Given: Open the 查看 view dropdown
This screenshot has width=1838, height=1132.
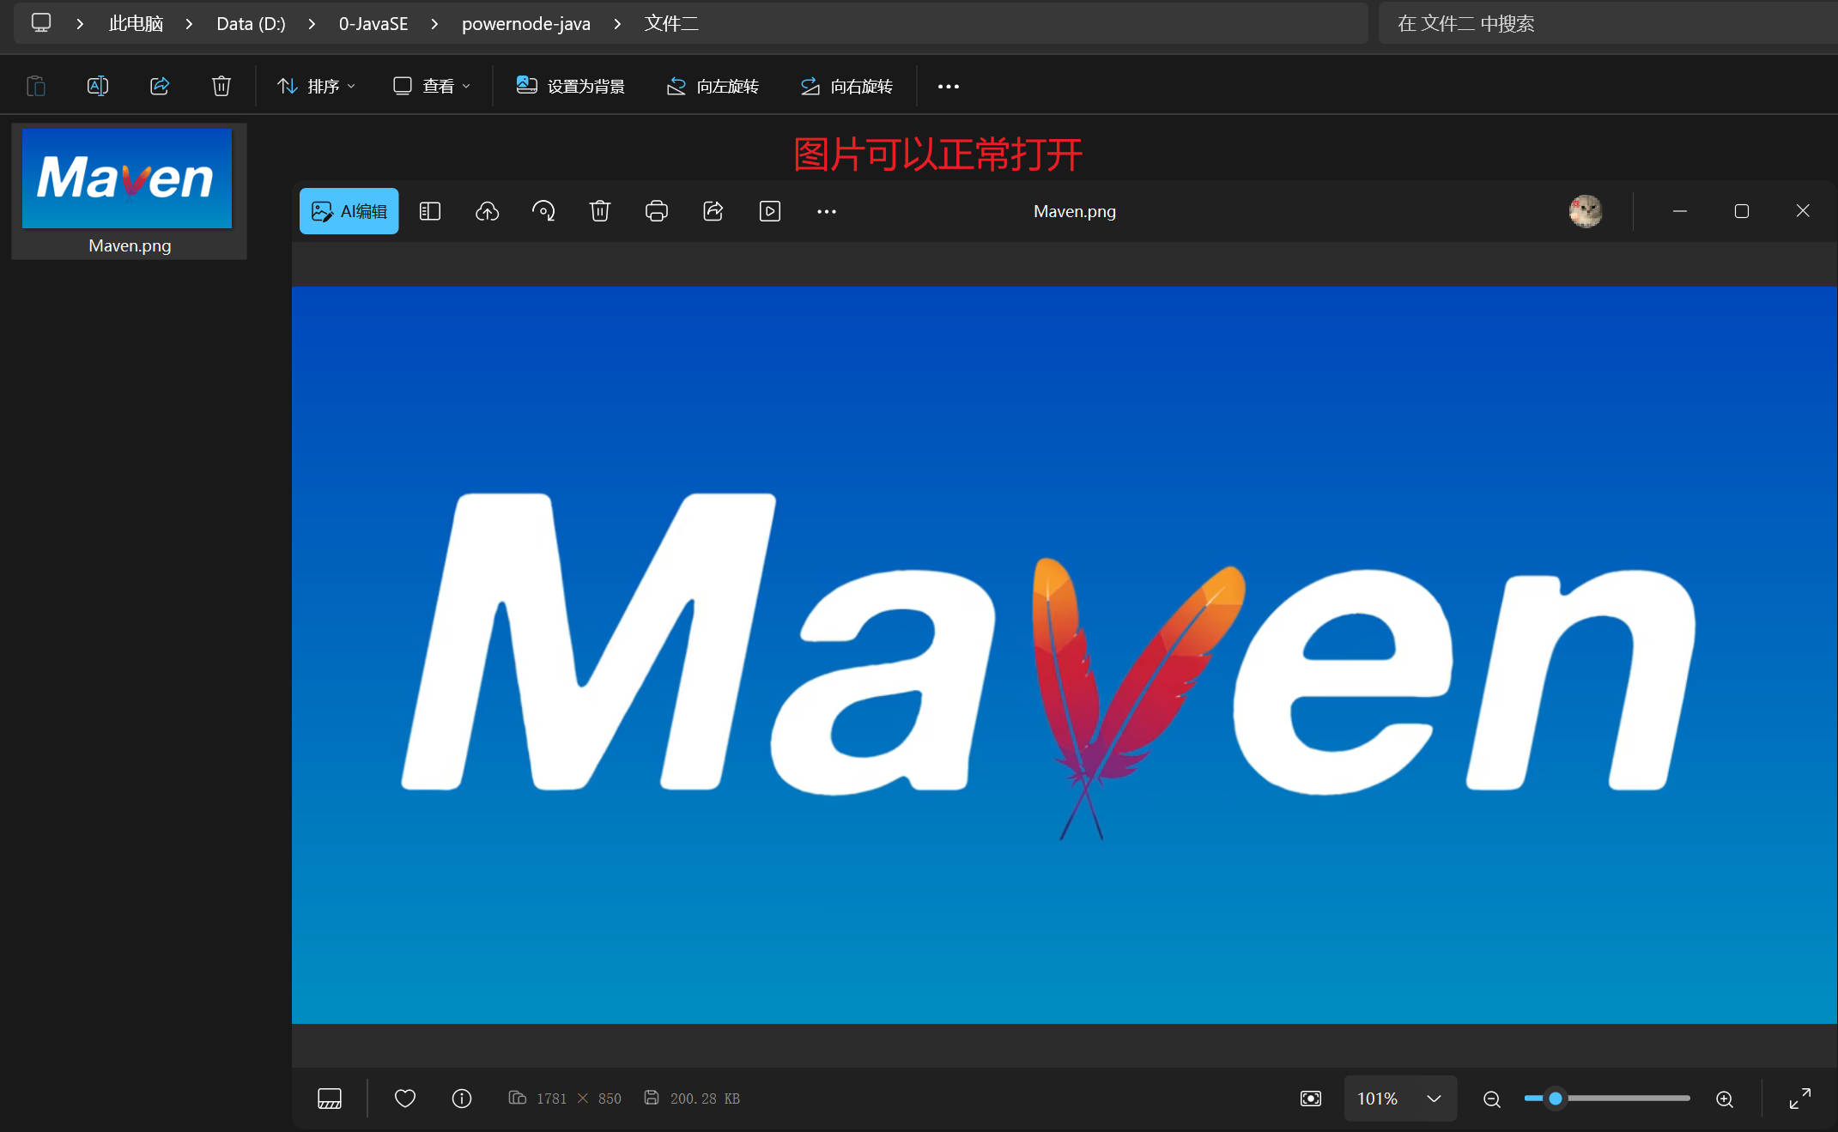Looking at the screenshot, I should [432, 87].
